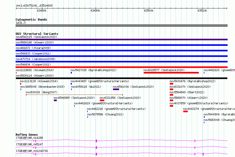235x157 pixels.
Task: Select variant nsv5683008 label
Action: [219, 120]
